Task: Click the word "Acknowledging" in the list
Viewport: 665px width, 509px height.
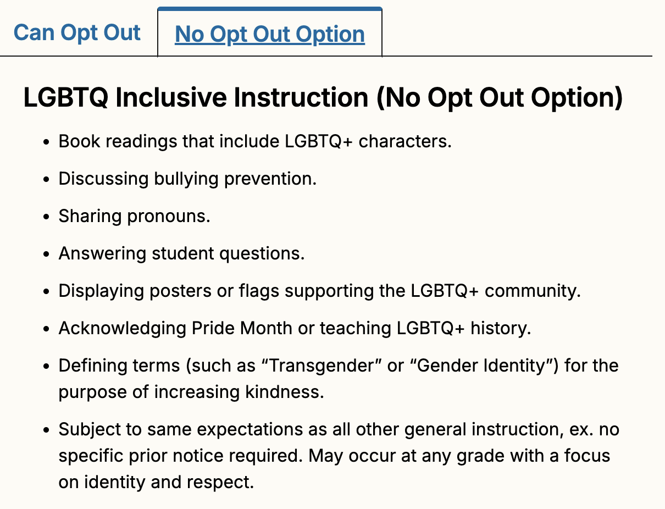Action: pyautogui.click(x=123, y=328)
